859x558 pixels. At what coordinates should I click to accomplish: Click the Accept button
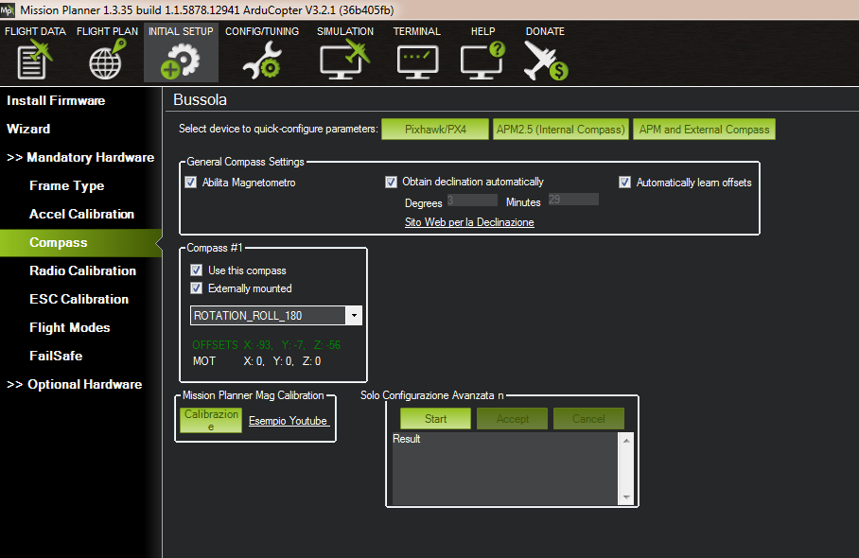click(512, 419)
